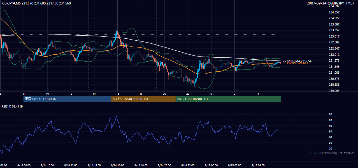Click the 230.003 price axis label
Image resolution: width=358 pixels, height=168 pixels.
[334, 91]
